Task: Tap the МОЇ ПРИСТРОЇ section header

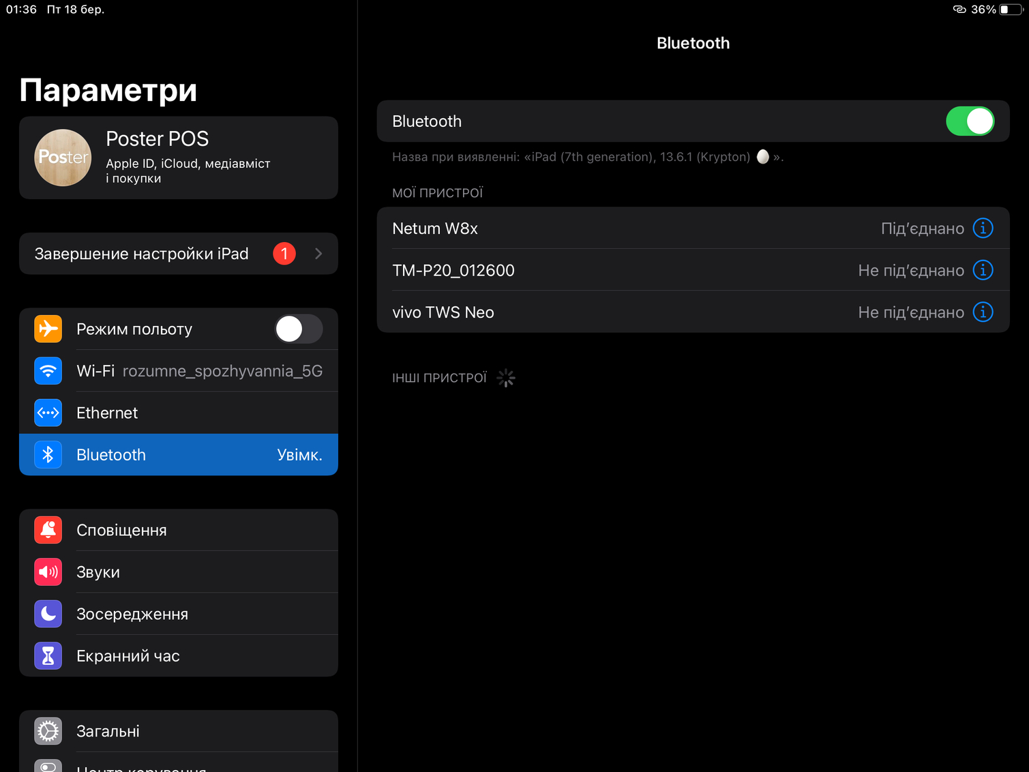Action: pyautogui.click(x=438, y=193)
